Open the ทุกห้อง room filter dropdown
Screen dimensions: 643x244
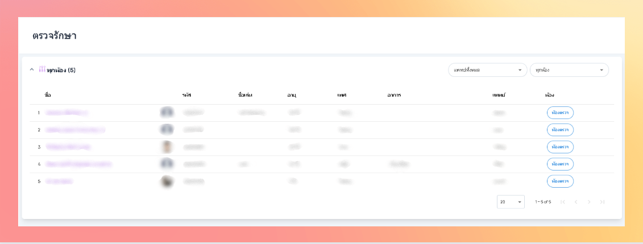(569, 70)
